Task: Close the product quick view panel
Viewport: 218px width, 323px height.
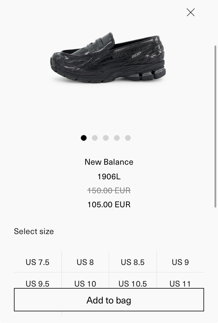Action: click(191, 12)
